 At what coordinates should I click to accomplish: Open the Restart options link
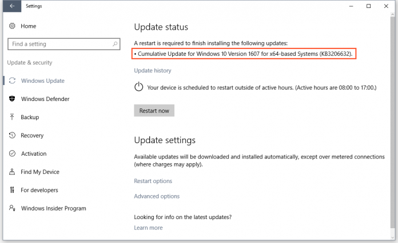[153, 181]
